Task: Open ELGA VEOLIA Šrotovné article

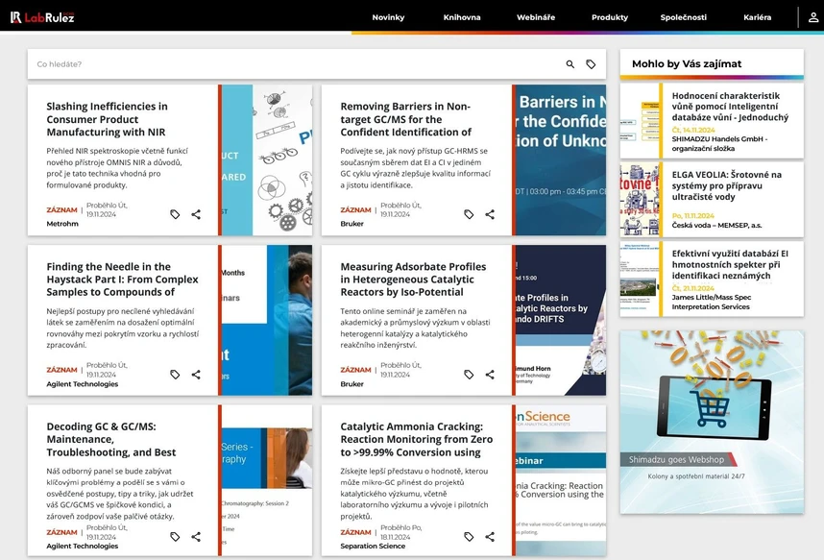Action: (726, 181)
